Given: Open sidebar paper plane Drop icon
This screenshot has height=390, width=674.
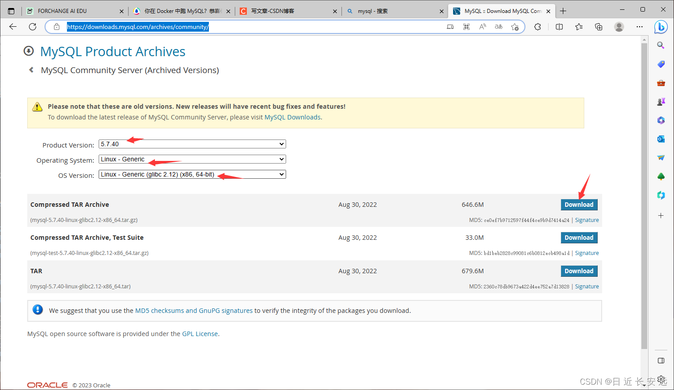Looking at the screenshot, I should (x=661, y=158).
